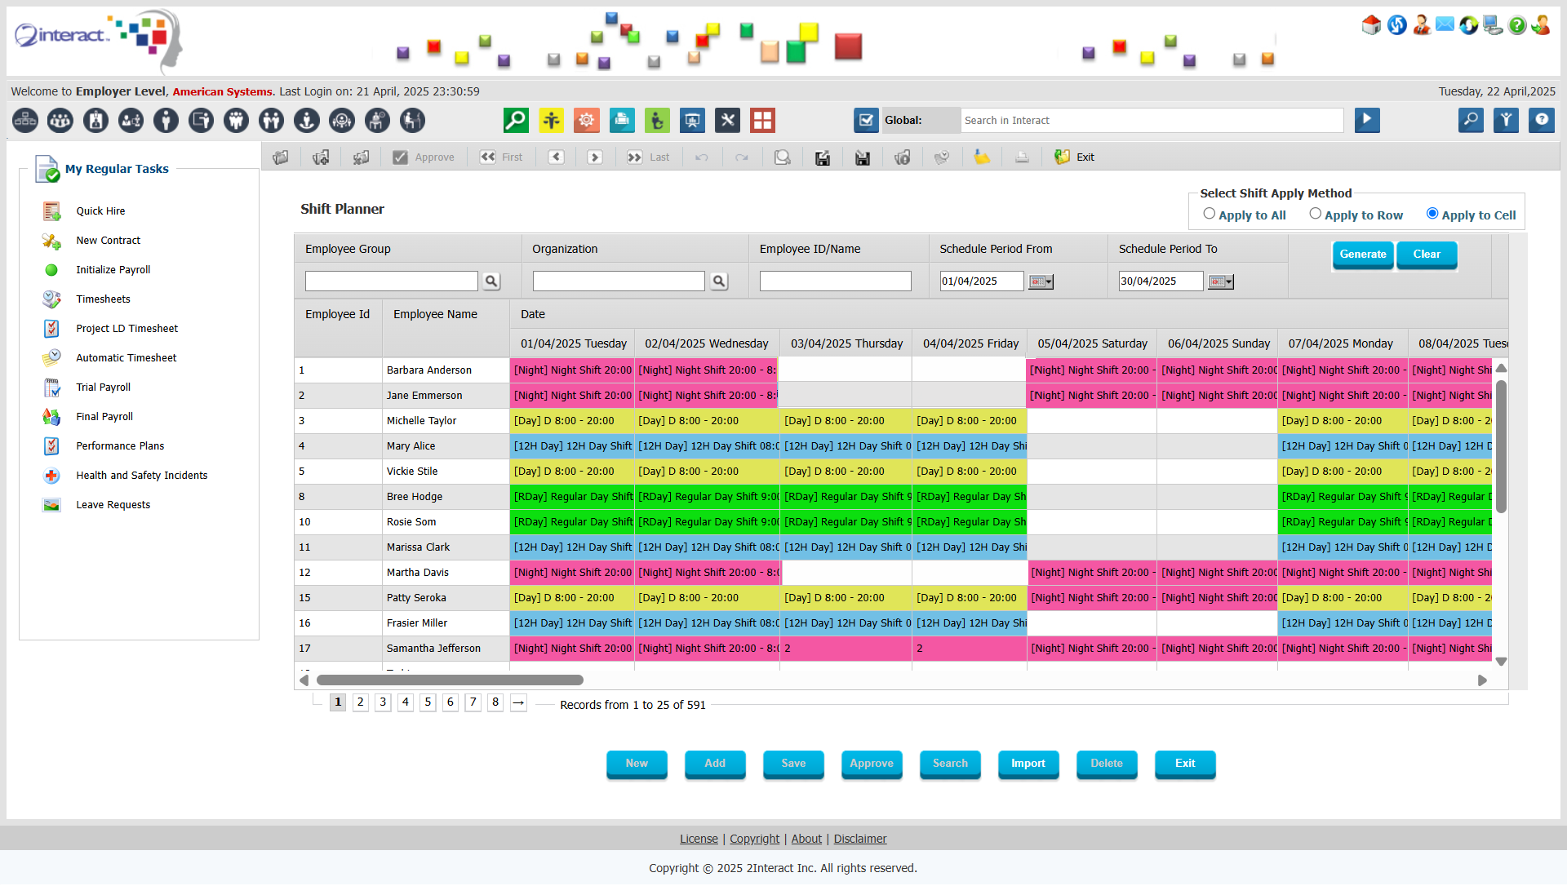This screenshot has width=1567, height=886.
Task: Open the License footer link
Action: pyautogui.click(x=699, y=839)
